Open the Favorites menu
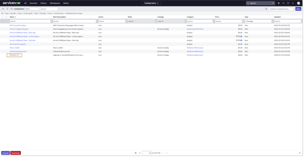Image resolution: width=304 pixels, height=157 pixels. [33, 3]
